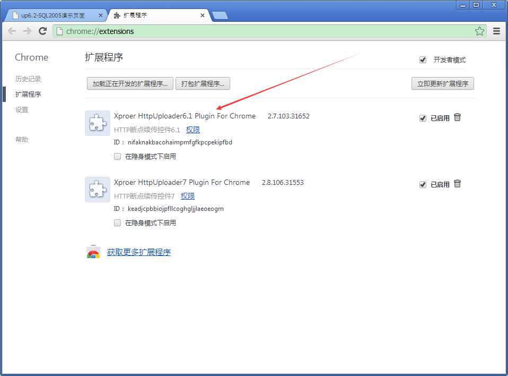Open the Chrome hamburger menu
This screenshot has height=376, width=508.
pos(496,31)
